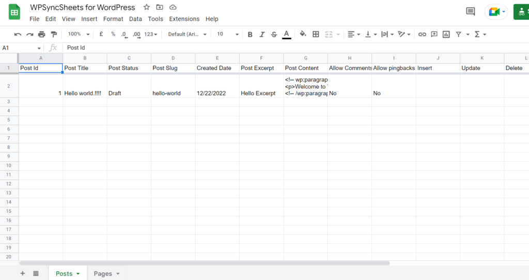
Task: Open text rotation dropdown
Action: pyautogui.click(x=404, y=34)
